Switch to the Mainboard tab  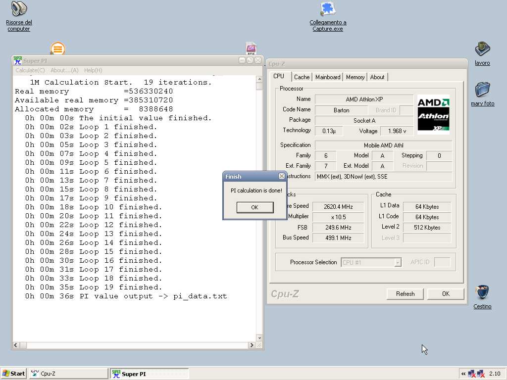pos(328,77)
